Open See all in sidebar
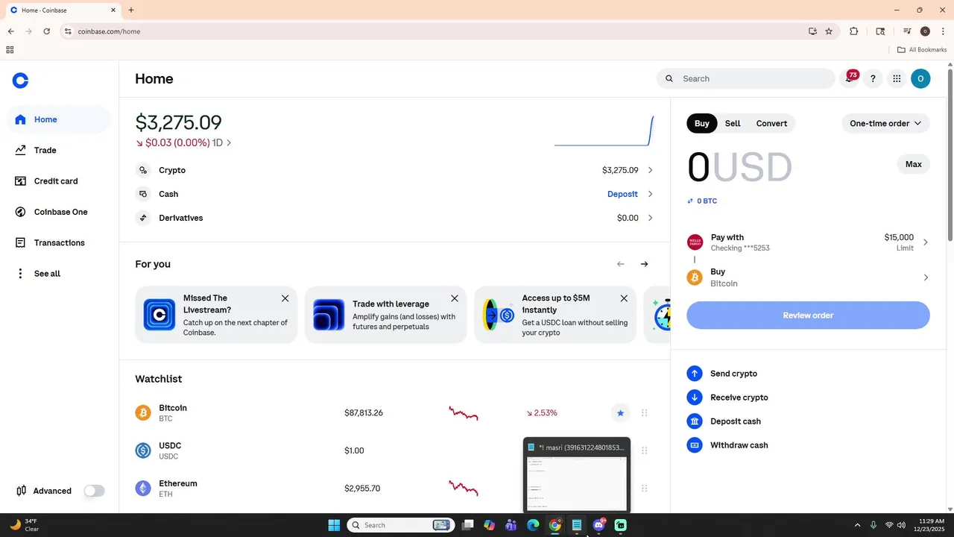The width and height of the screenshot is (954, 537). pos(59,274)
